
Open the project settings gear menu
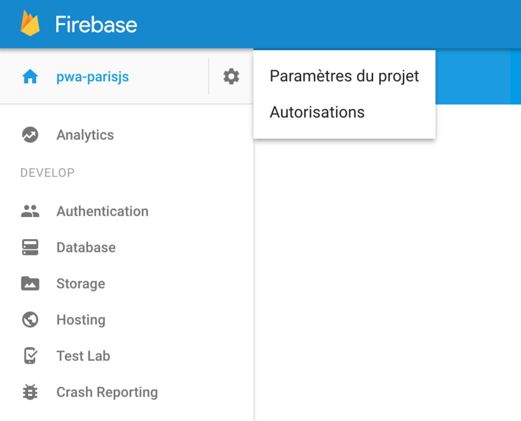pyautogui.click(x=231, y=76)
